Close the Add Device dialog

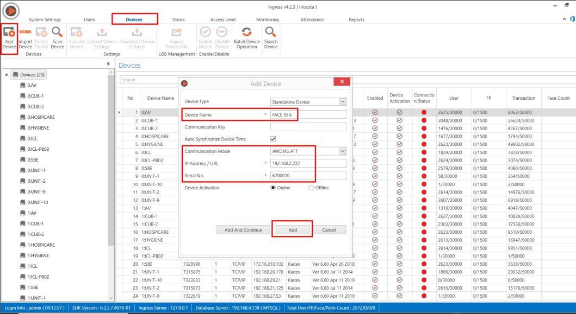(342, 82)
